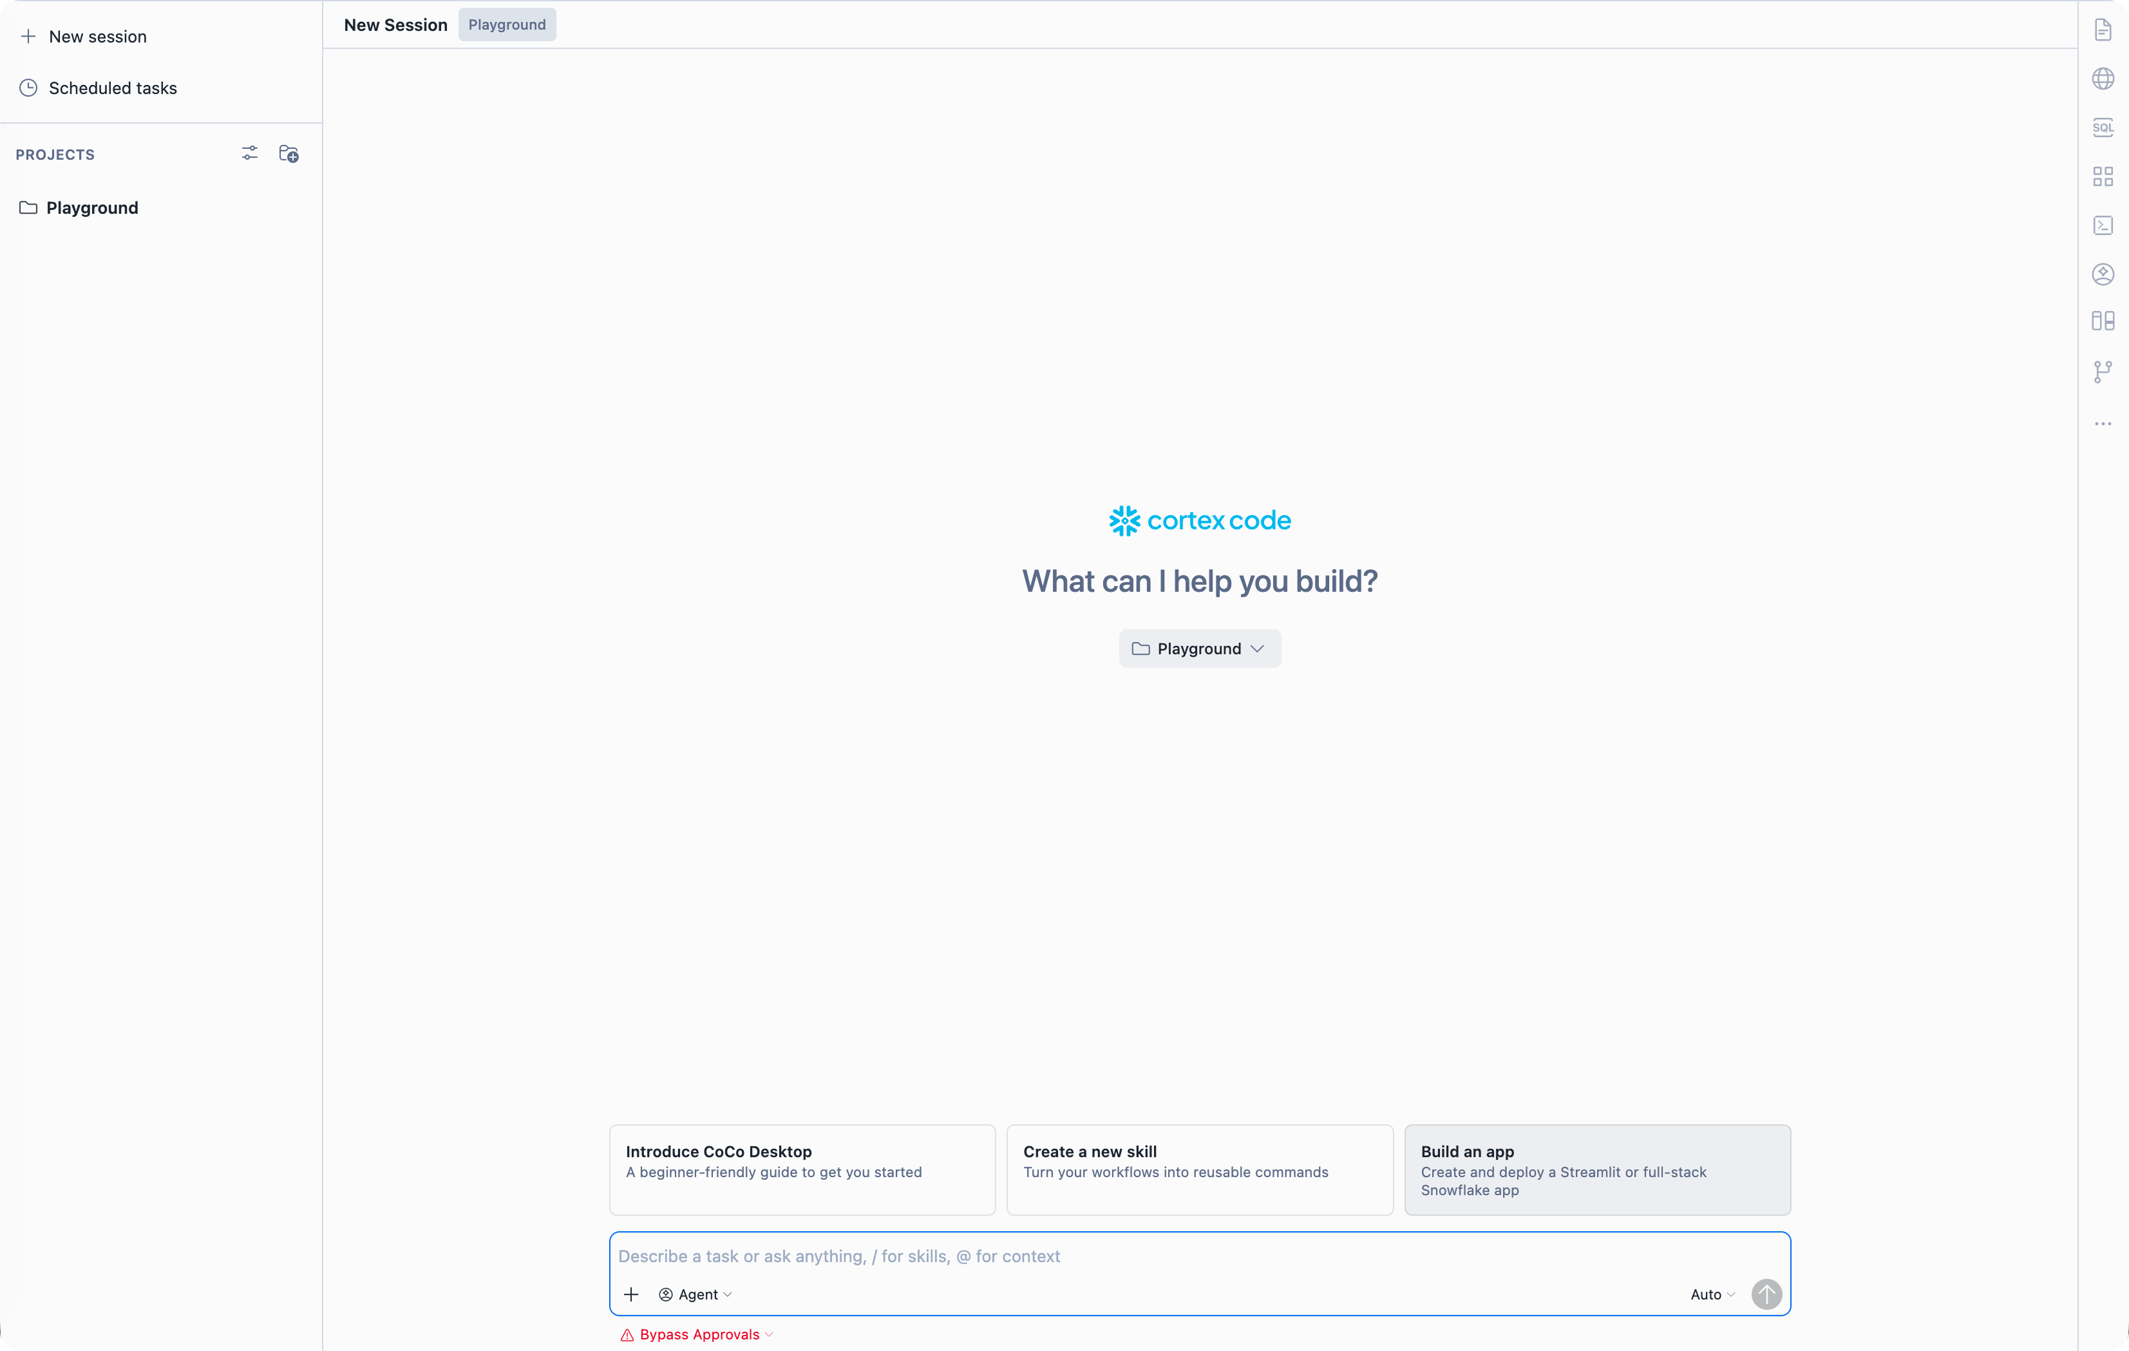Open the agent profile panel icon

tap(2103, 274)
